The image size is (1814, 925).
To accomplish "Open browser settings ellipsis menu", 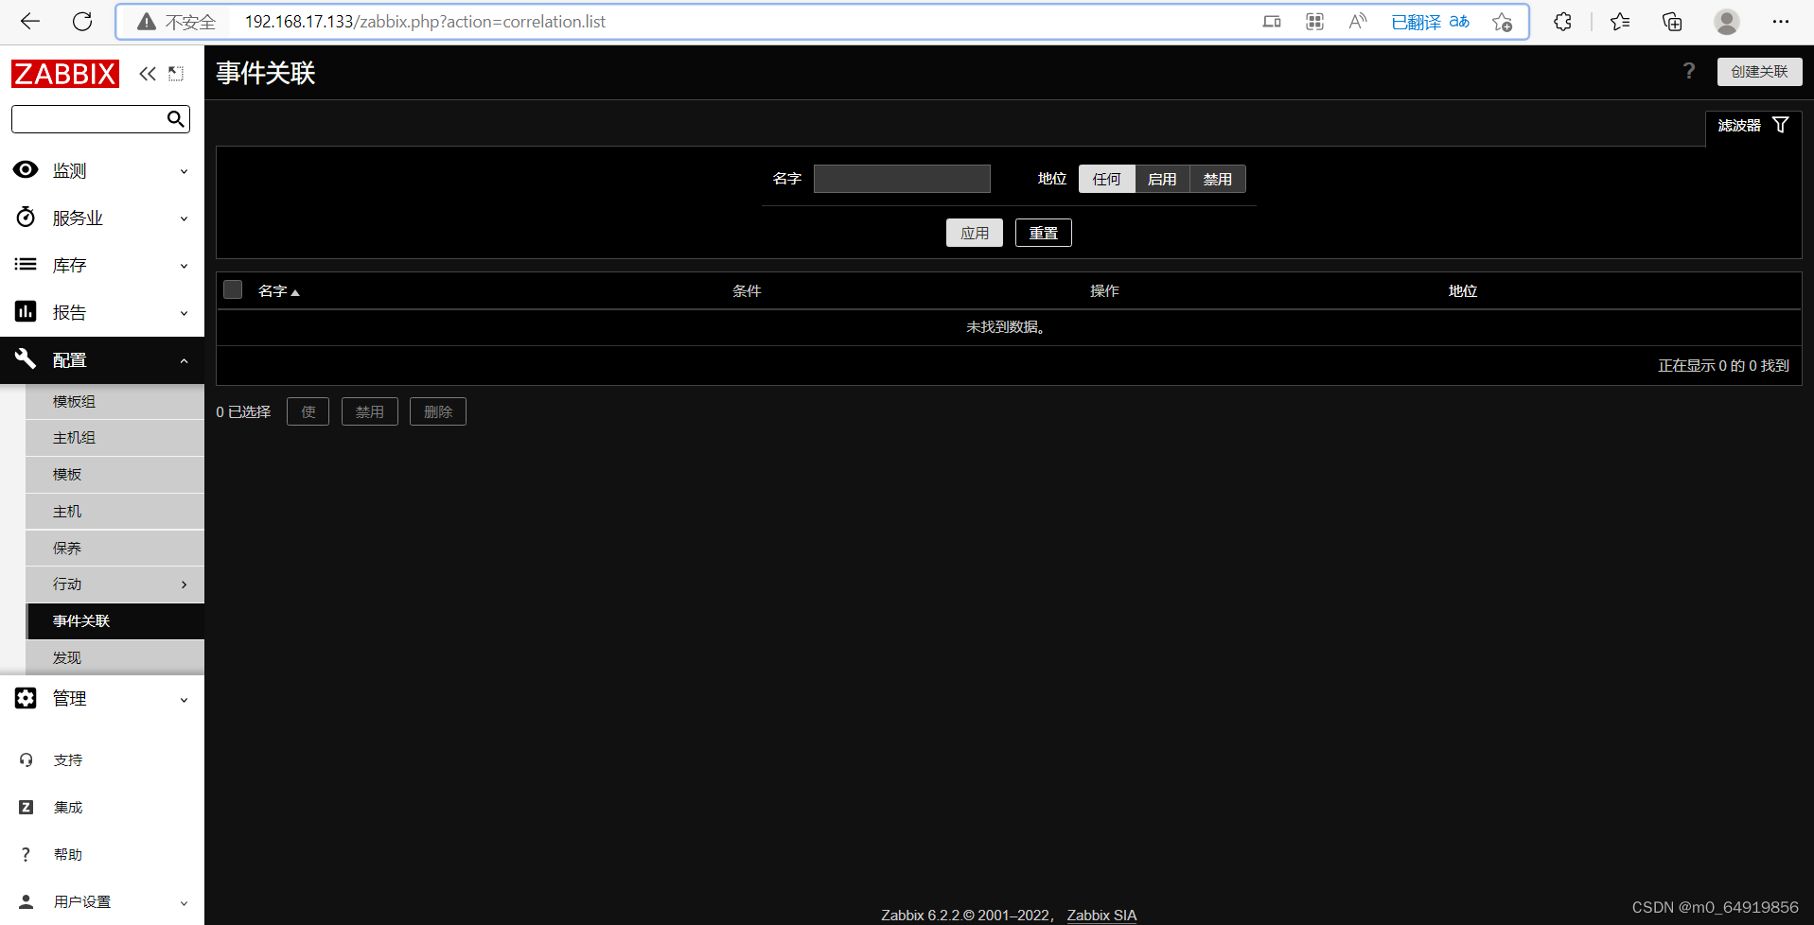I will pyautogui.click(x=1781, y=22).
